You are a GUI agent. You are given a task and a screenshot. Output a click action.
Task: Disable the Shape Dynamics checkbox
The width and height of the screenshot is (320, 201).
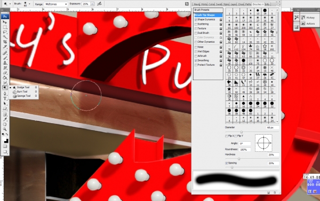(x=196, y=20)
